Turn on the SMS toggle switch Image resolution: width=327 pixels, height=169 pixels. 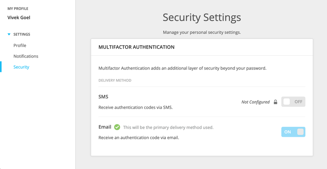[x=293, y=102]
